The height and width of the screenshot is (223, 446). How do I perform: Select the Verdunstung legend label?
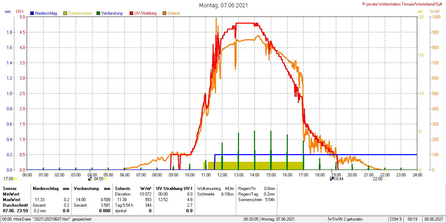112,13
